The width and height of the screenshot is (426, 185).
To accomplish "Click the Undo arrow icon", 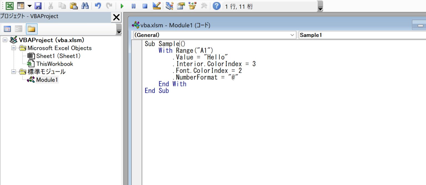I will [98, 6].
